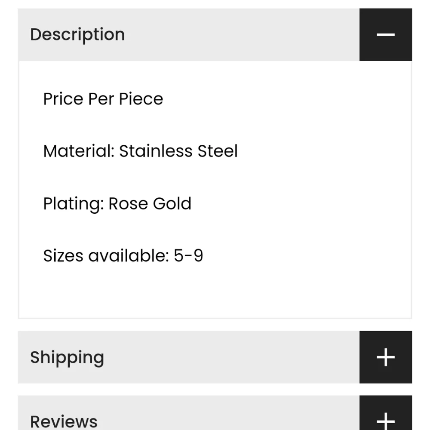The height and width of the screenshot is (430, 430).
Task: Click empty space below the sizes line
Action: pyautogui.click(x=215, y=292)
